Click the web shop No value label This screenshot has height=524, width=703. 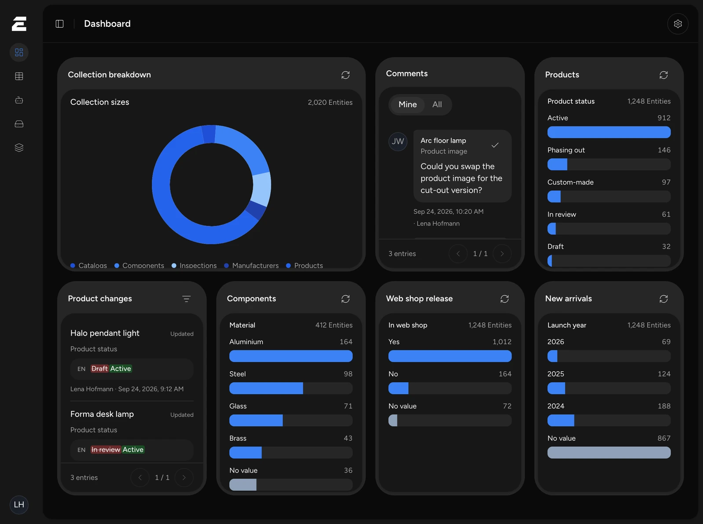click(402, 406)
